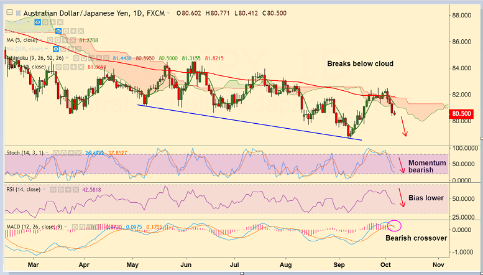483x275 pixels.
Task: Click the Stoch (14, 3, 1) label
Action: pos(25,152)
